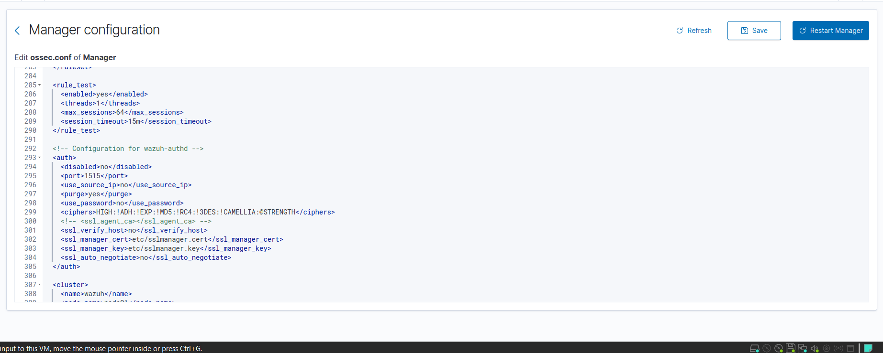Screen dimensions: 883x353
Task: Click the wireless signal device icon
Action: (x=838, y=348)
